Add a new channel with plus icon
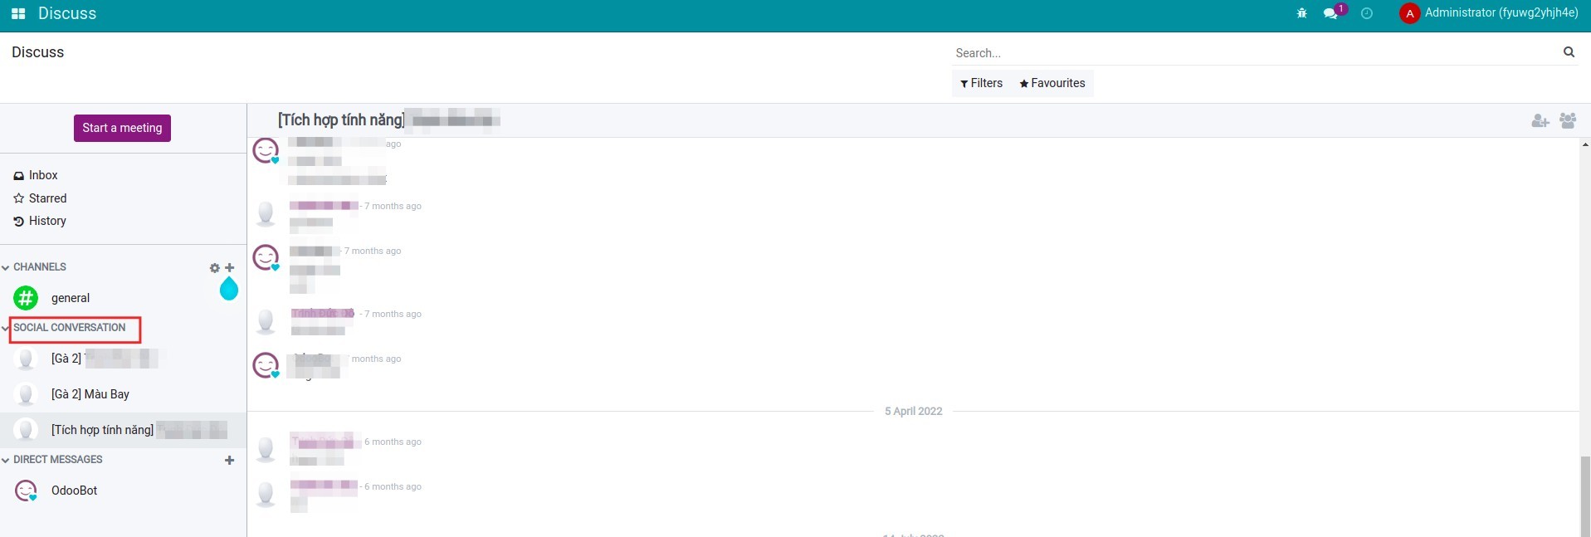Screen dimensions: 1591x537 [x=230, y=268]
